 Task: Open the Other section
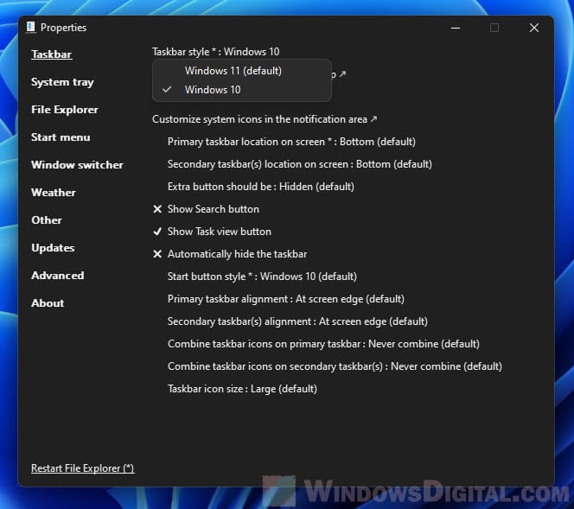point(47,220)
